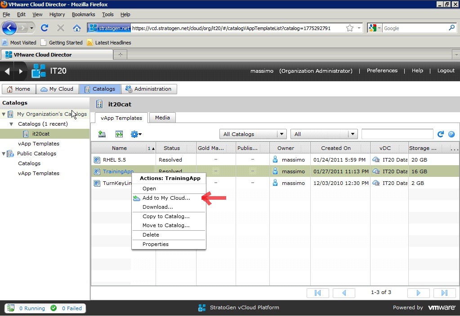Screen dimensions: 460x316
Task: Click the template search input field
Action: [397, 134]
